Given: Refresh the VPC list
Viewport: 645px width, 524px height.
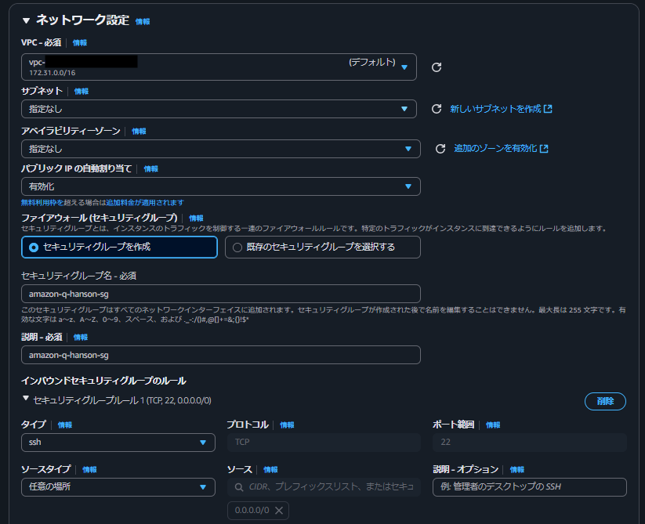Looking at the screenshot, I should tap(437, 67).
